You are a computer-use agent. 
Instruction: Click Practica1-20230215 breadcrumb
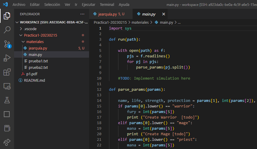pos(110,23)
